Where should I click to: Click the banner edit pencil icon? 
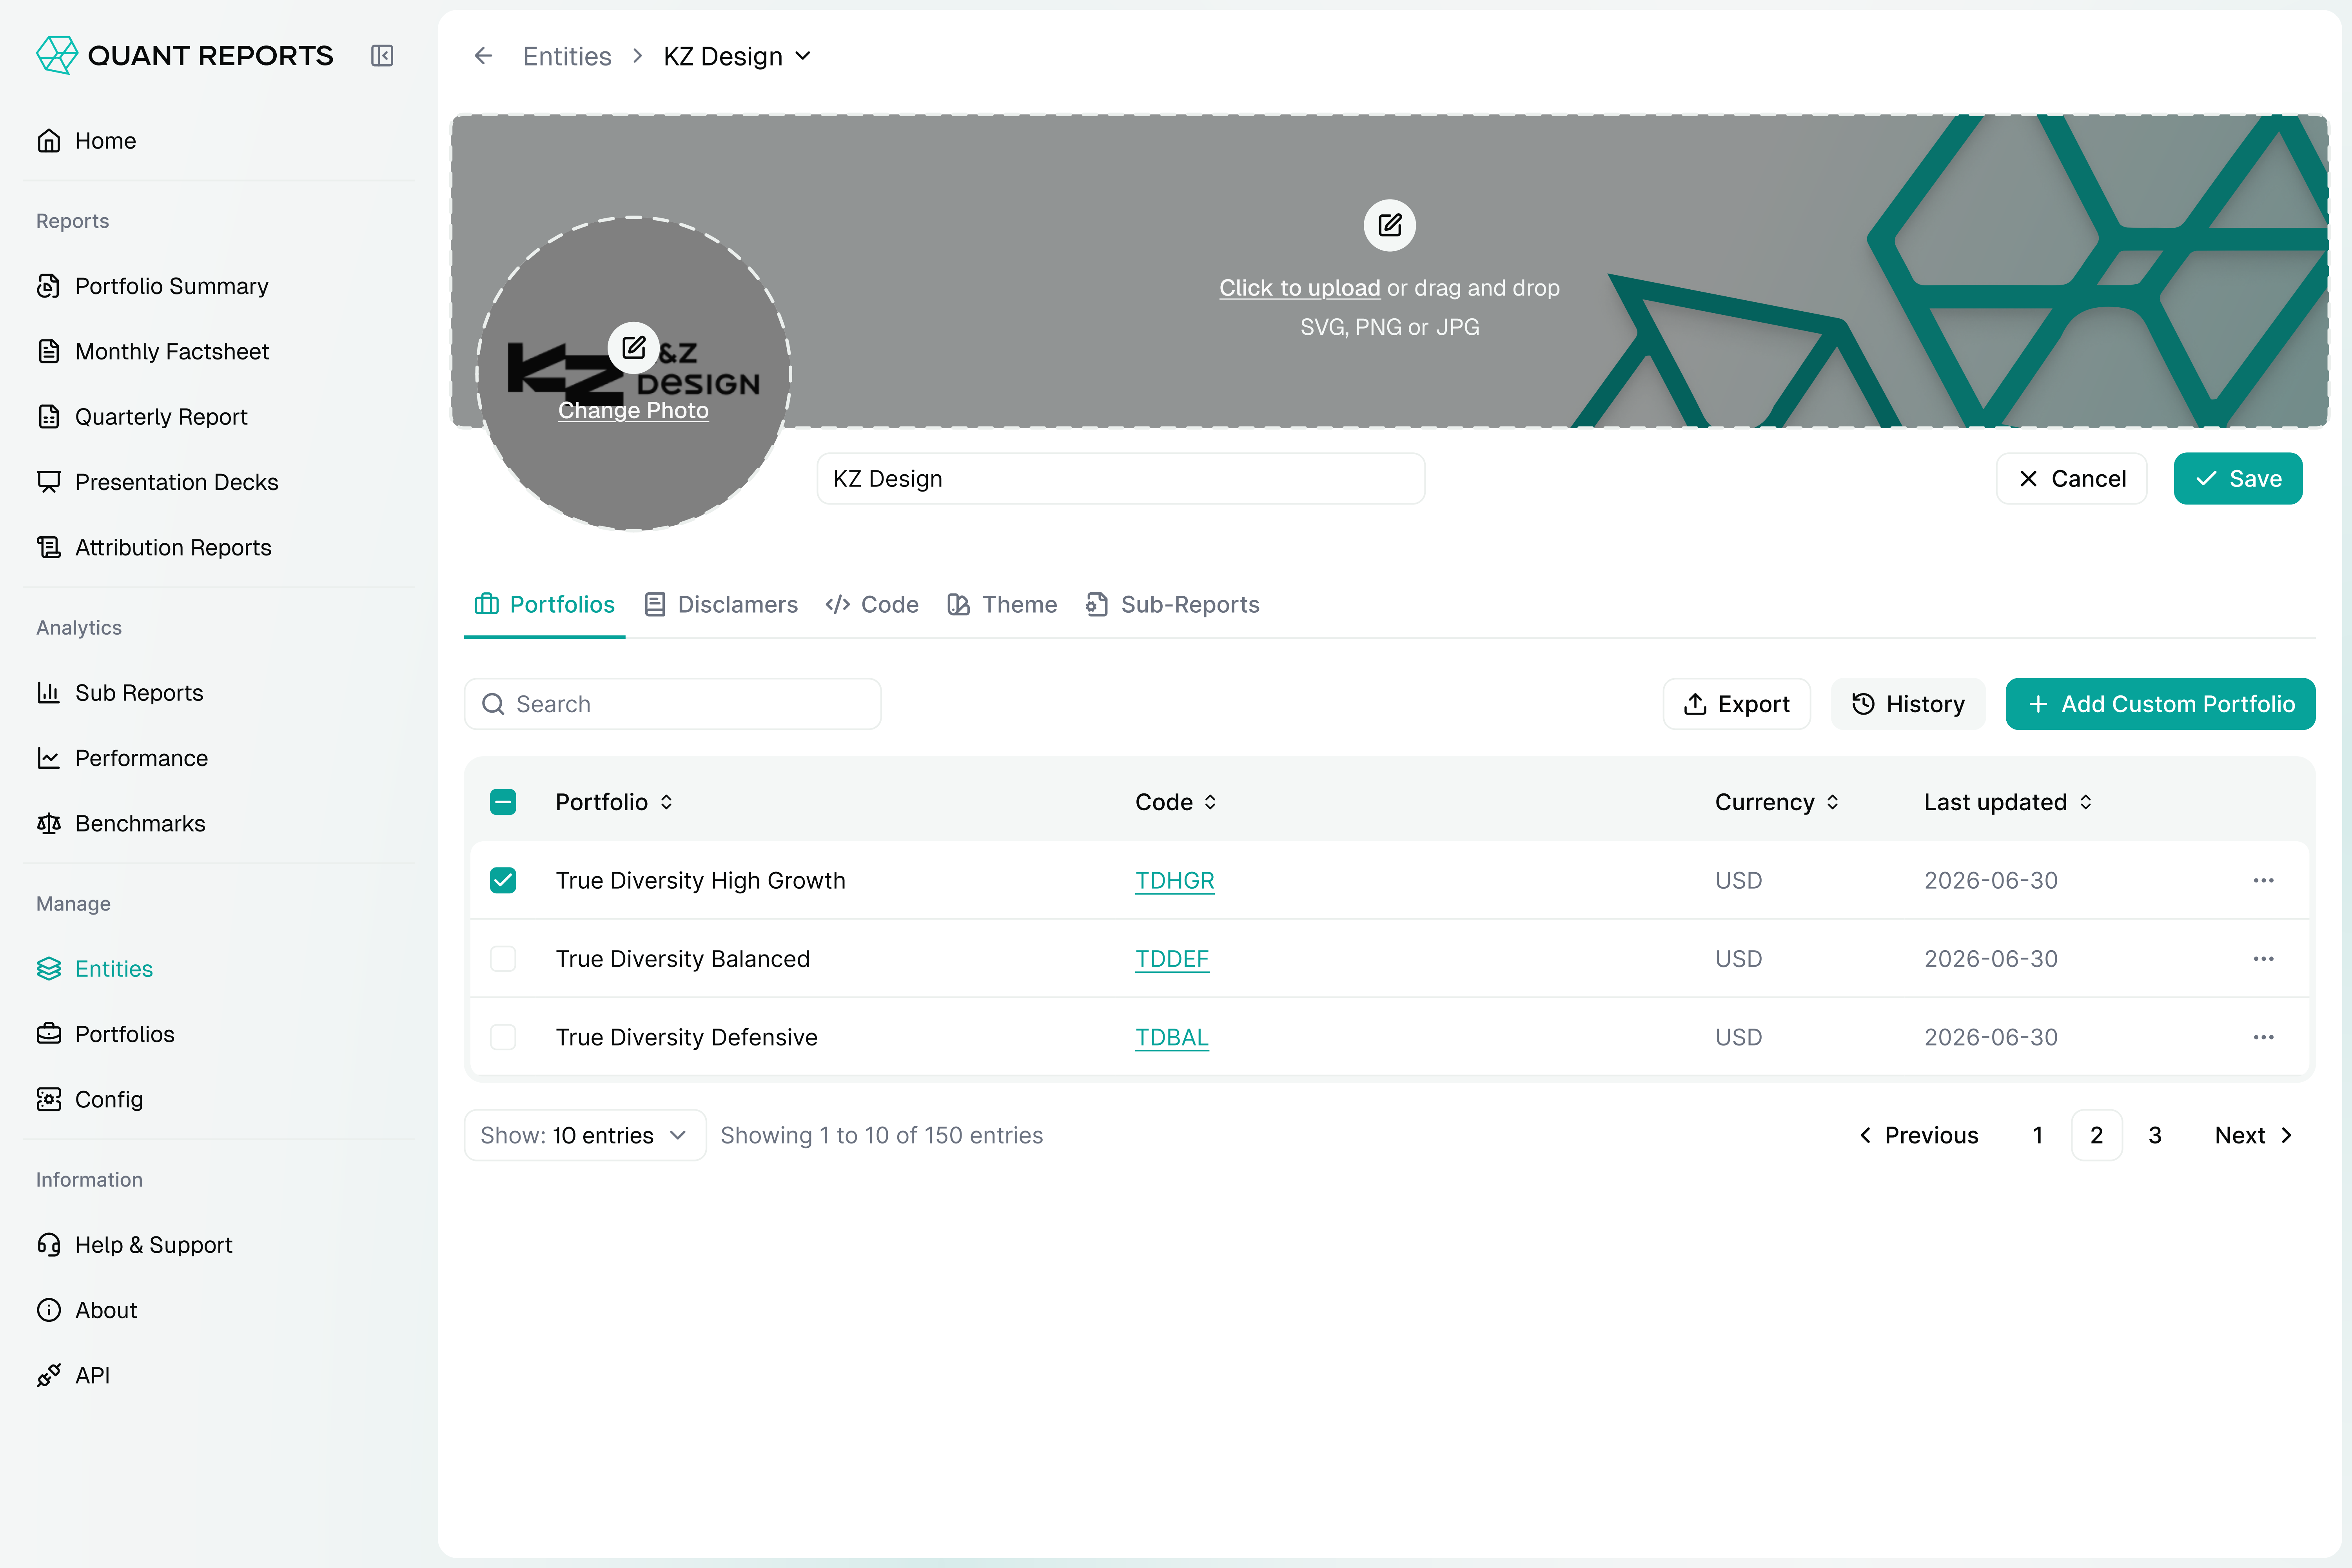point(1389,225)
